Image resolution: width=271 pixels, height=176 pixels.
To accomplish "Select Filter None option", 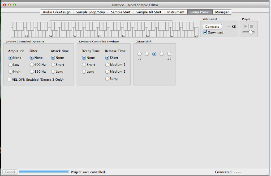I will pyautogui.click(x=32, y=58).
